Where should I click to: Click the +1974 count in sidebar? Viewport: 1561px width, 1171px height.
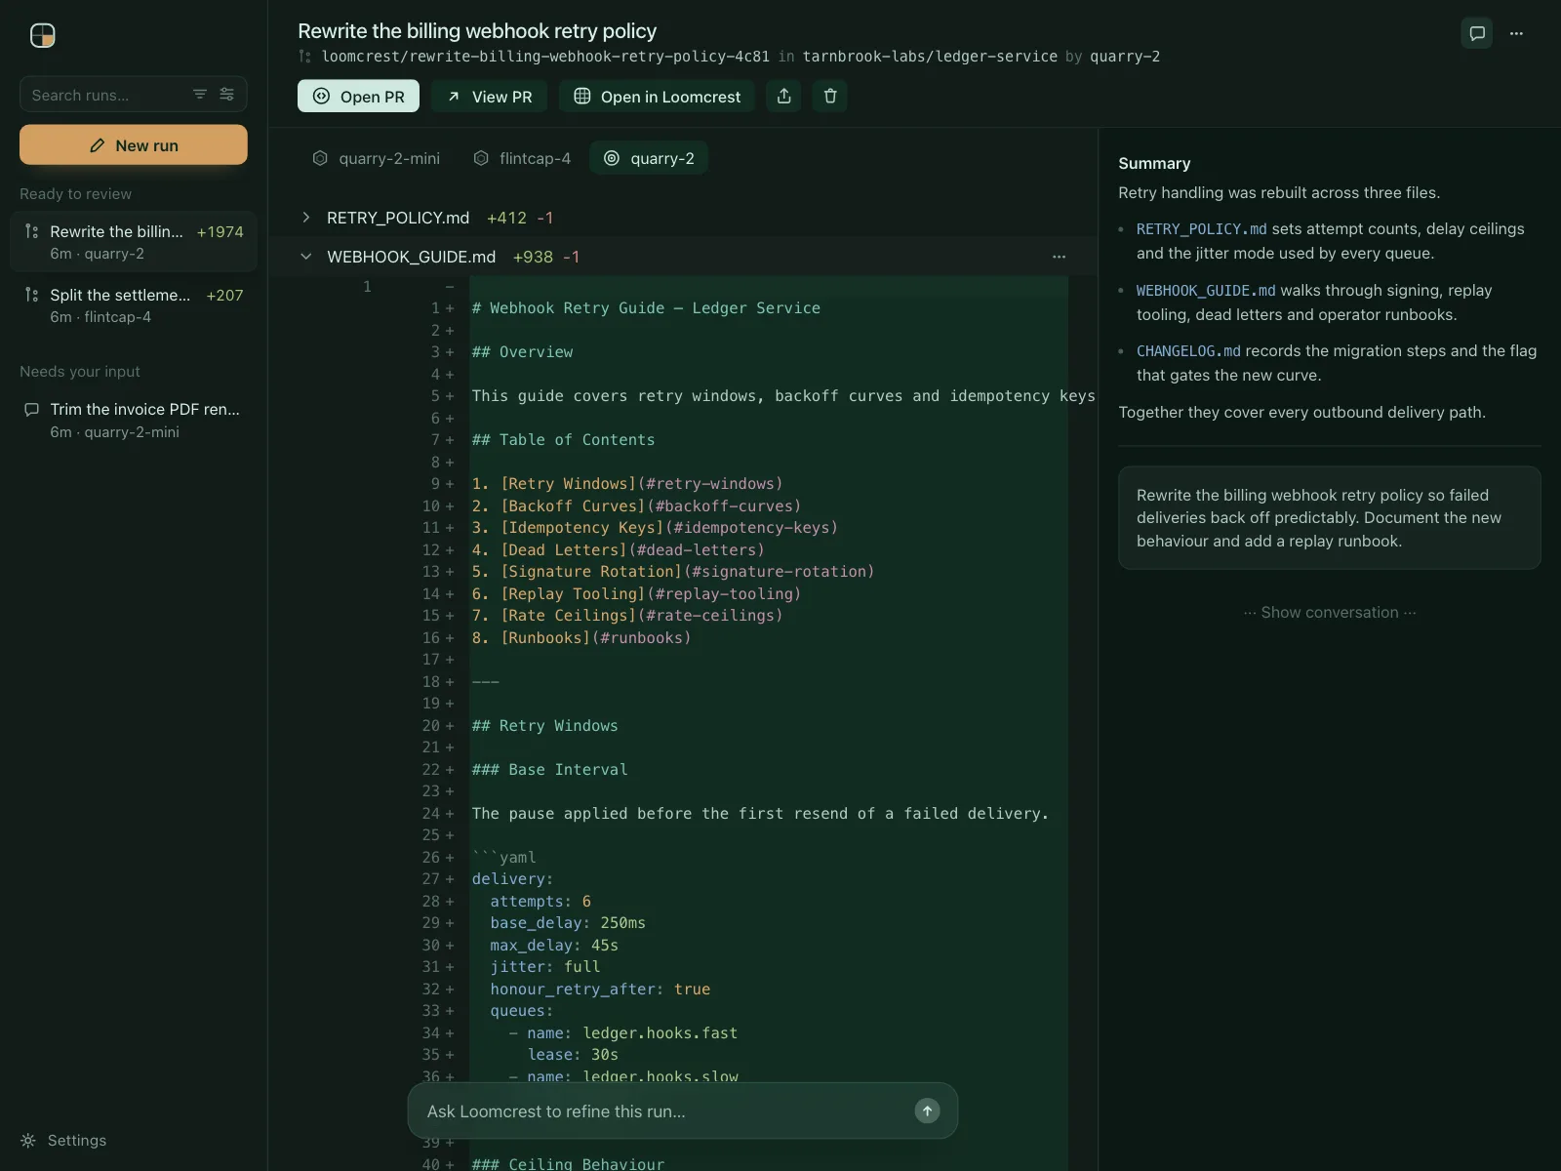pos(220,231)
